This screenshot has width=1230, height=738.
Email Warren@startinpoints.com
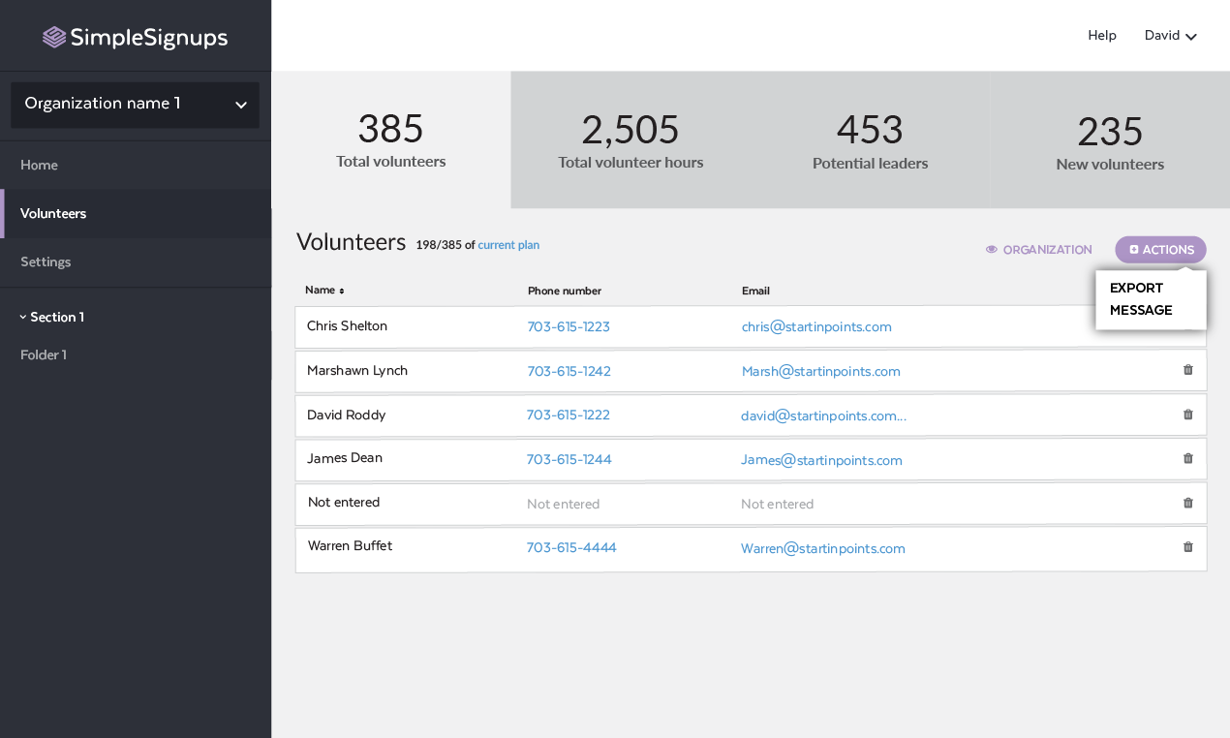pyautogui.click(x=823, y=548)
